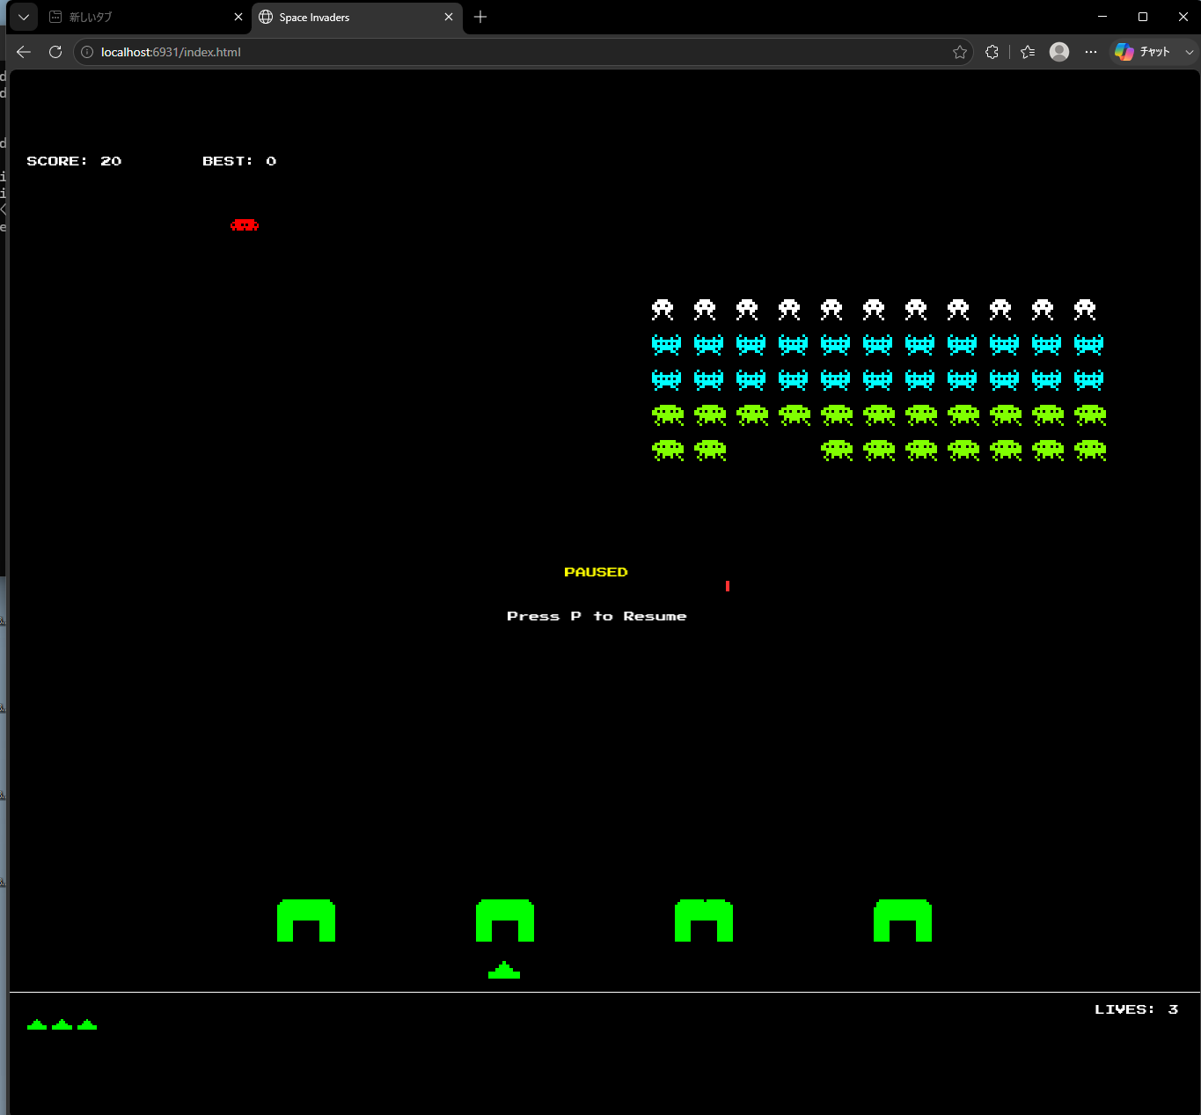This screenshot has width=1201, height=1115.
Task: Click the browser back arrow
Action: pyautogui.click(x=24, y=52)
